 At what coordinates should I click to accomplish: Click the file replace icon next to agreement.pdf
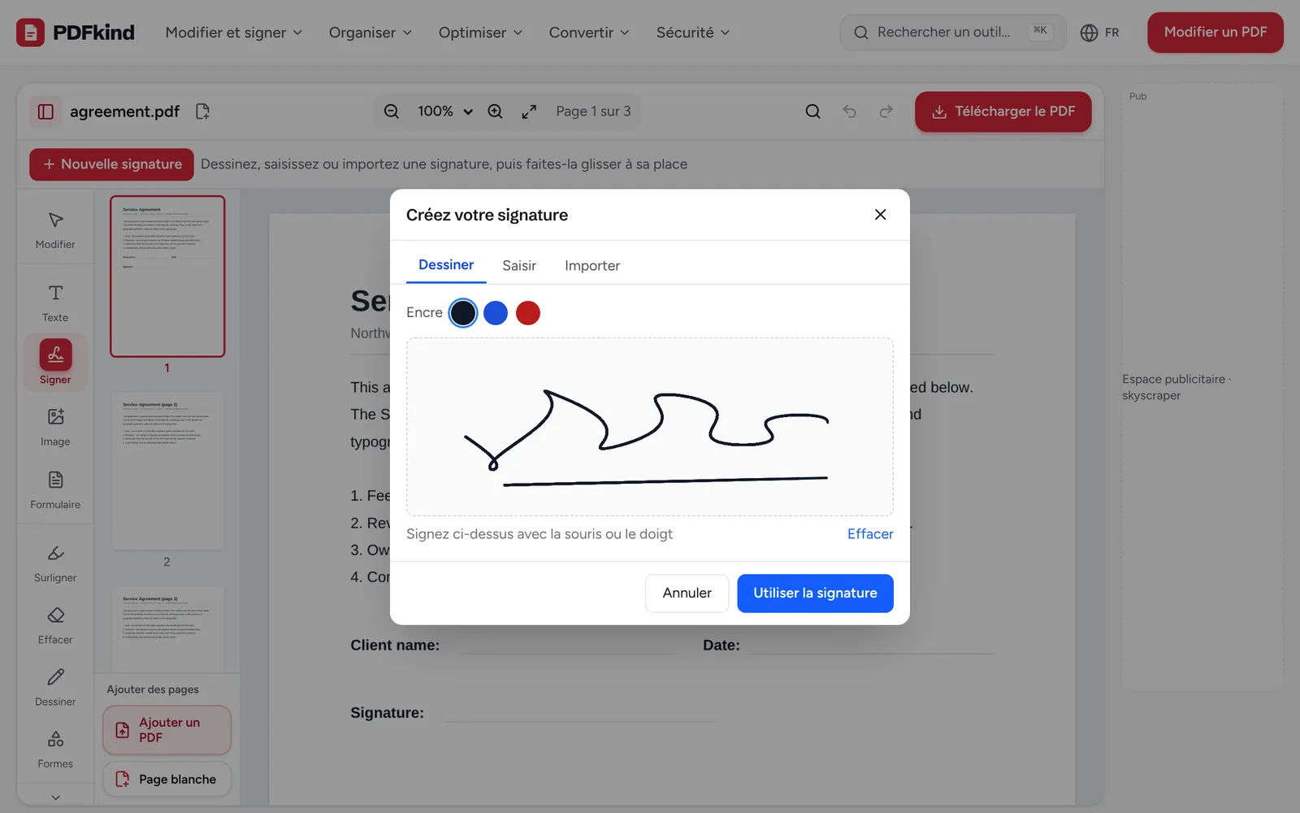tap(203, 111)
